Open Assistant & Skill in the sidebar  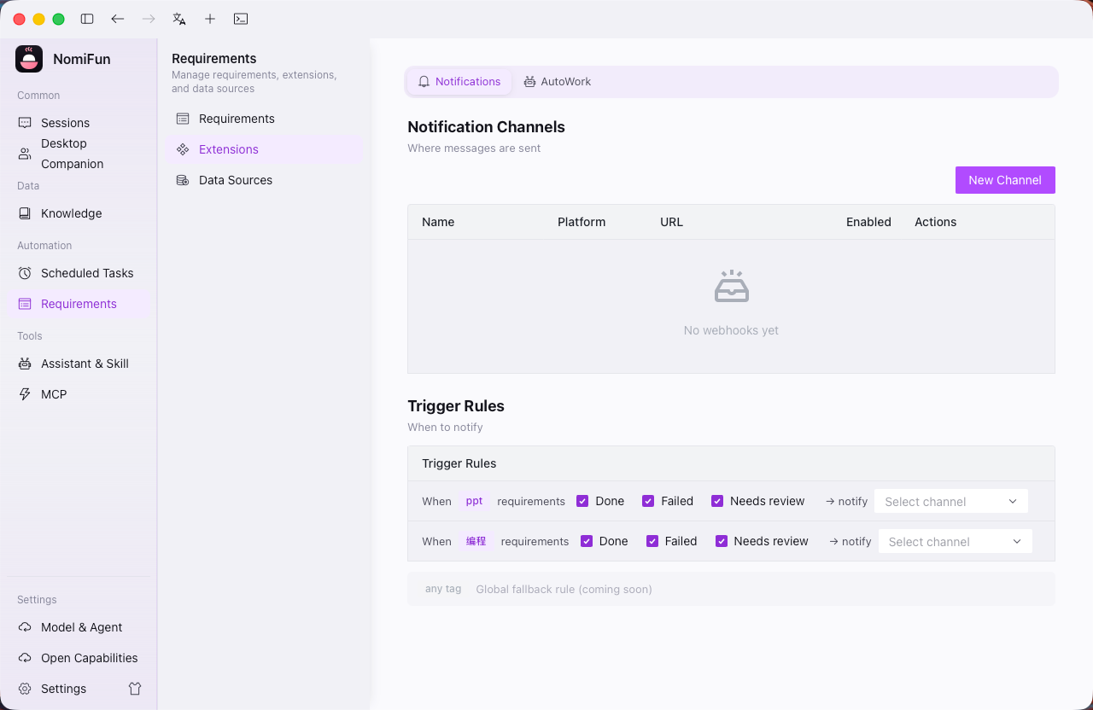coord(79,364)
